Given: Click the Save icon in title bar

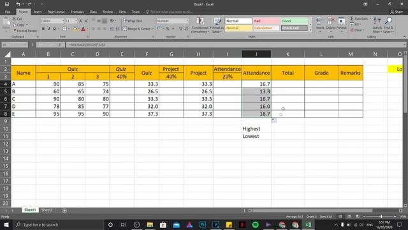Looking at the screenshot, I should [x=7, y=4].
